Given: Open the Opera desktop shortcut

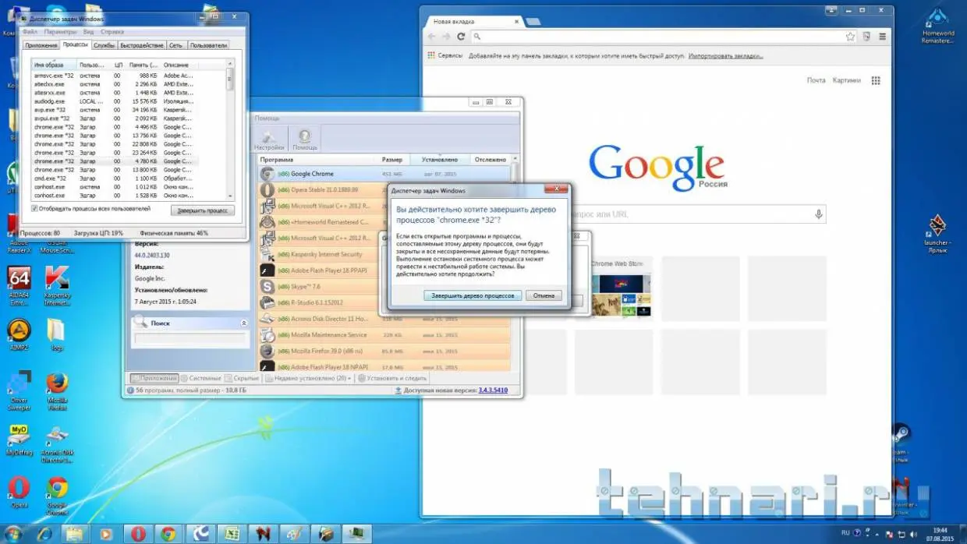Looking at the screenshot, I should 19,493.
